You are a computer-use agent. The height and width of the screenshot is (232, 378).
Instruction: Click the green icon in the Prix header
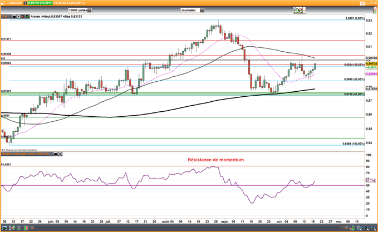tap(27, 17)
